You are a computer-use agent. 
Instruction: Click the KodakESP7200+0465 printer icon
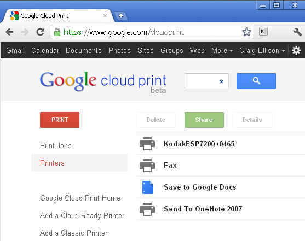tap(147, 144)
